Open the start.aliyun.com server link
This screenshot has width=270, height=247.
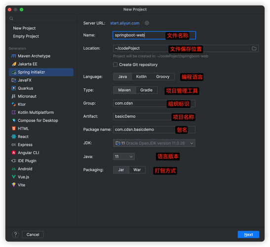tap(125, 23)
